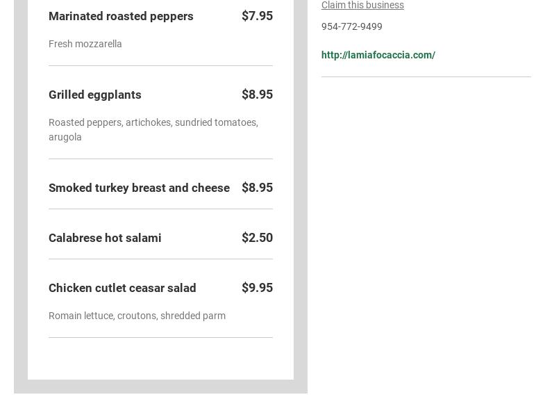Select the Calabrese hot salami item

pos(105,238)
